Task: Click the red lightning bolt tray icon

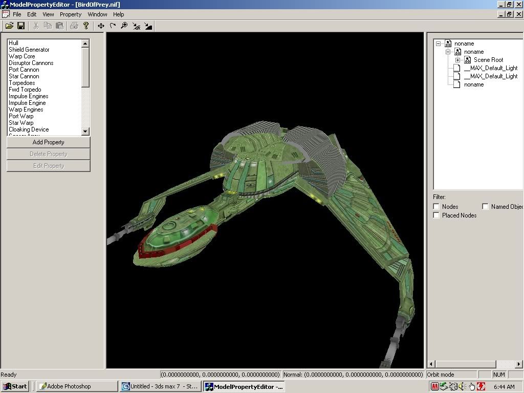Action: coord(481,387)
